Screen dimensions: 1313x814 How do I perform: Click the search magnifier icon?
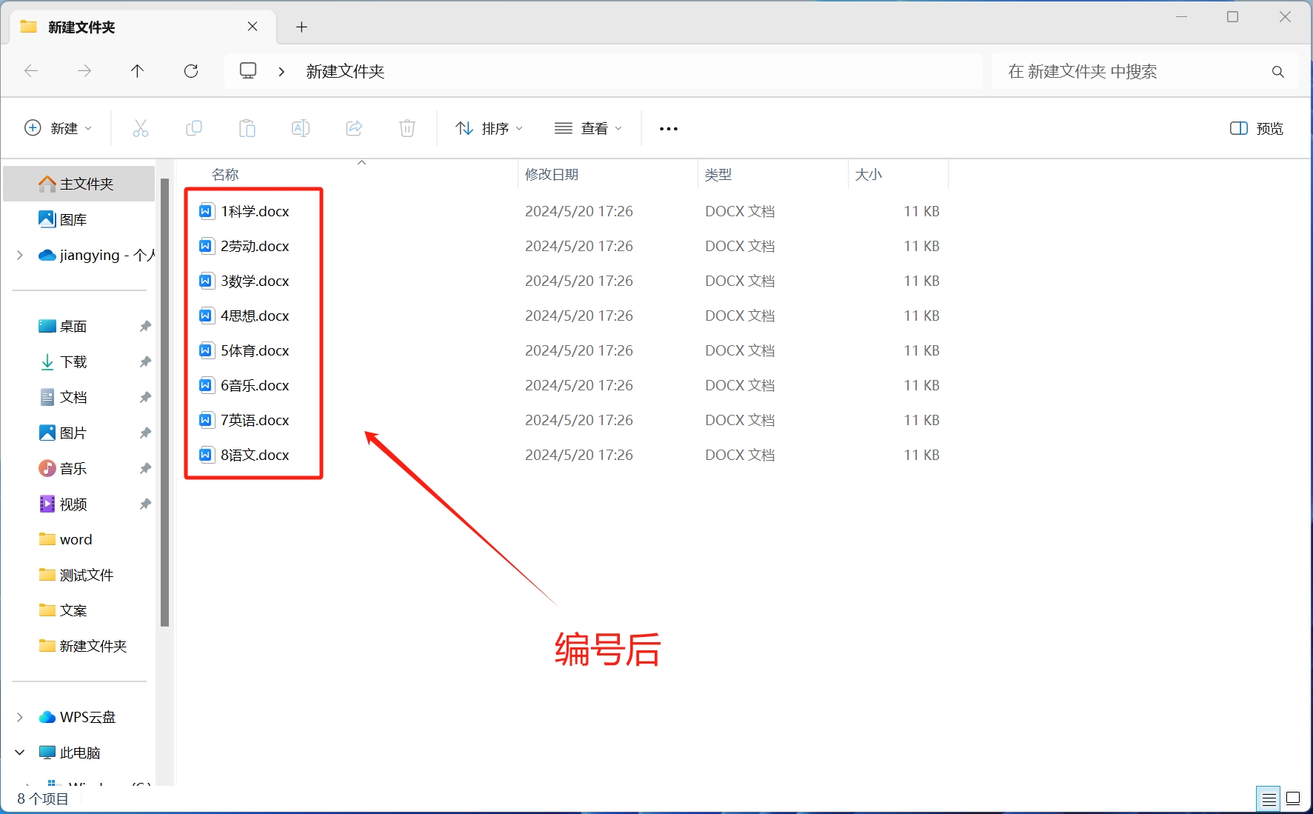pos(1278,71)
